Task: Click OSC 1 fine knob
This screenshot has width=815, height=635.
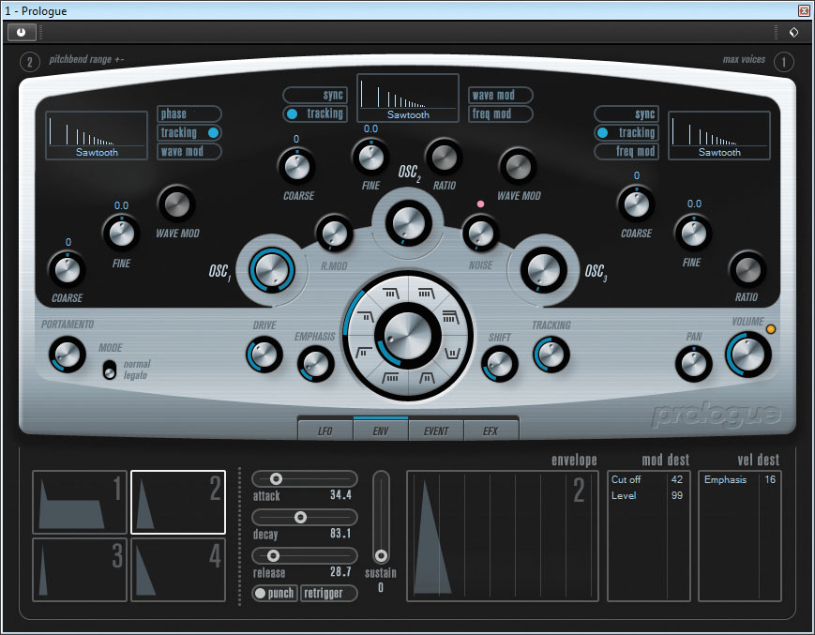Action: tap(122, 234)
